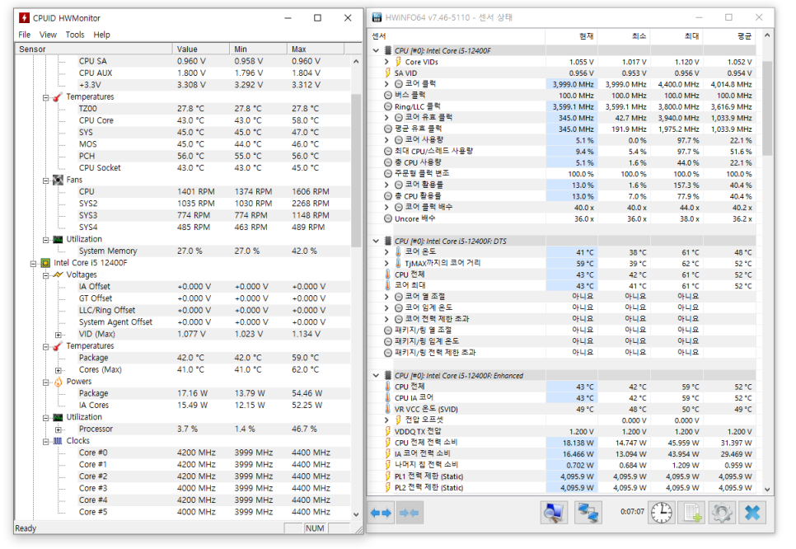796x549 pixels.
Task: Click the HWMonitor lightning app icon in title bar
Action: pyautogui.click(x=24, y=18)
